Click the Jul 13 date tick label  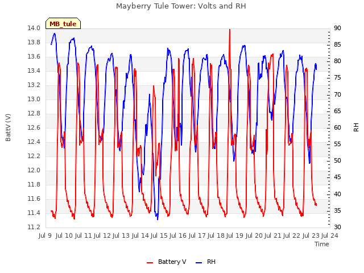pyautogui.click(x=121, y=235)
